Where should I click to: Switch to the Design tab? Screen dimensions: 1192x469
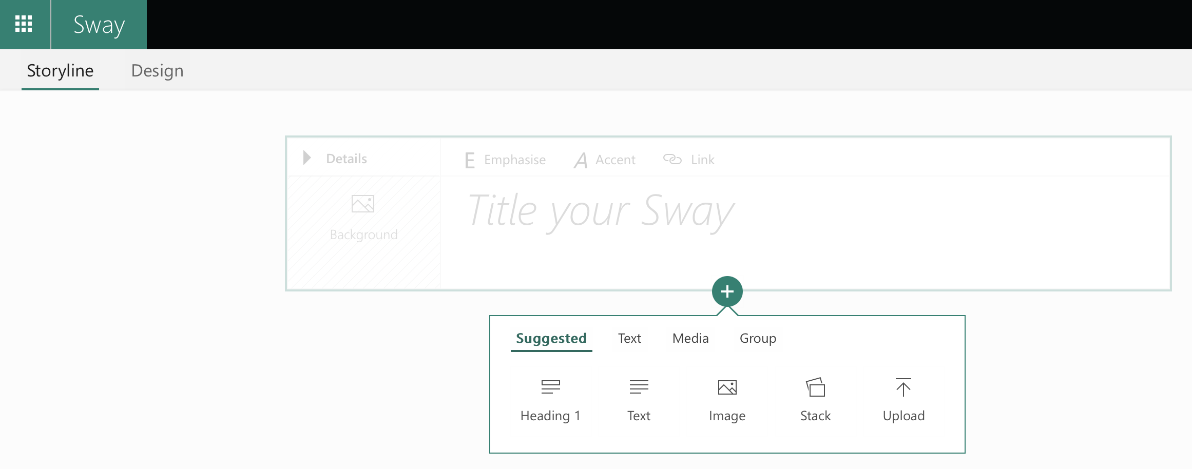coord(157,71)
